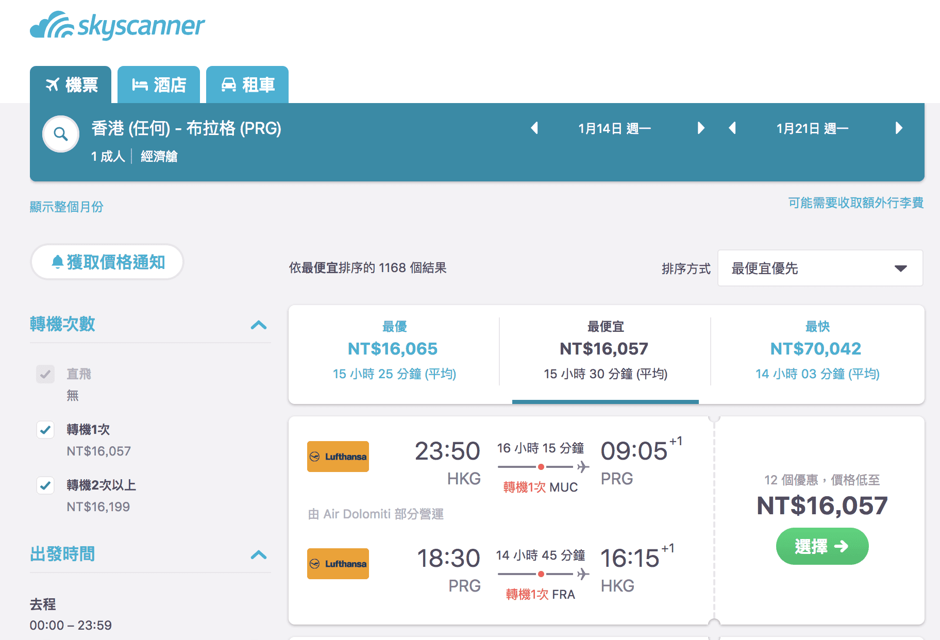Click the 12 個優惠，價格低至 text

point(822,480)
